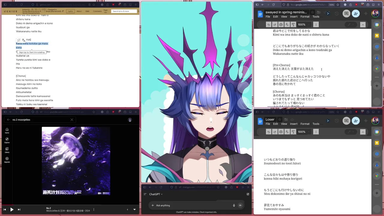This screenshot has width=384, height=216.
Task: Print the Loser document
Action: [281, 132]
